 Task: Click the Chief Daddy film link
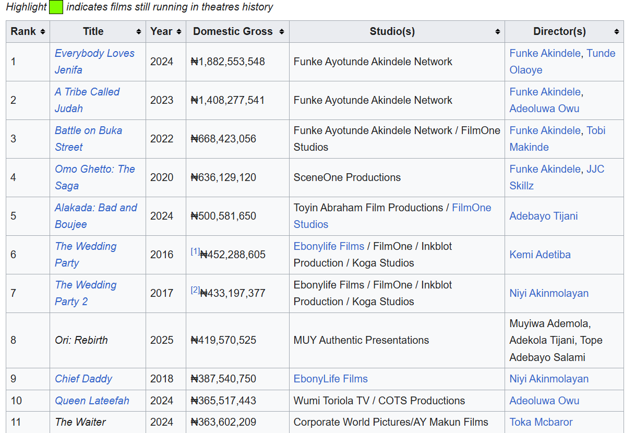coord(83,379)
